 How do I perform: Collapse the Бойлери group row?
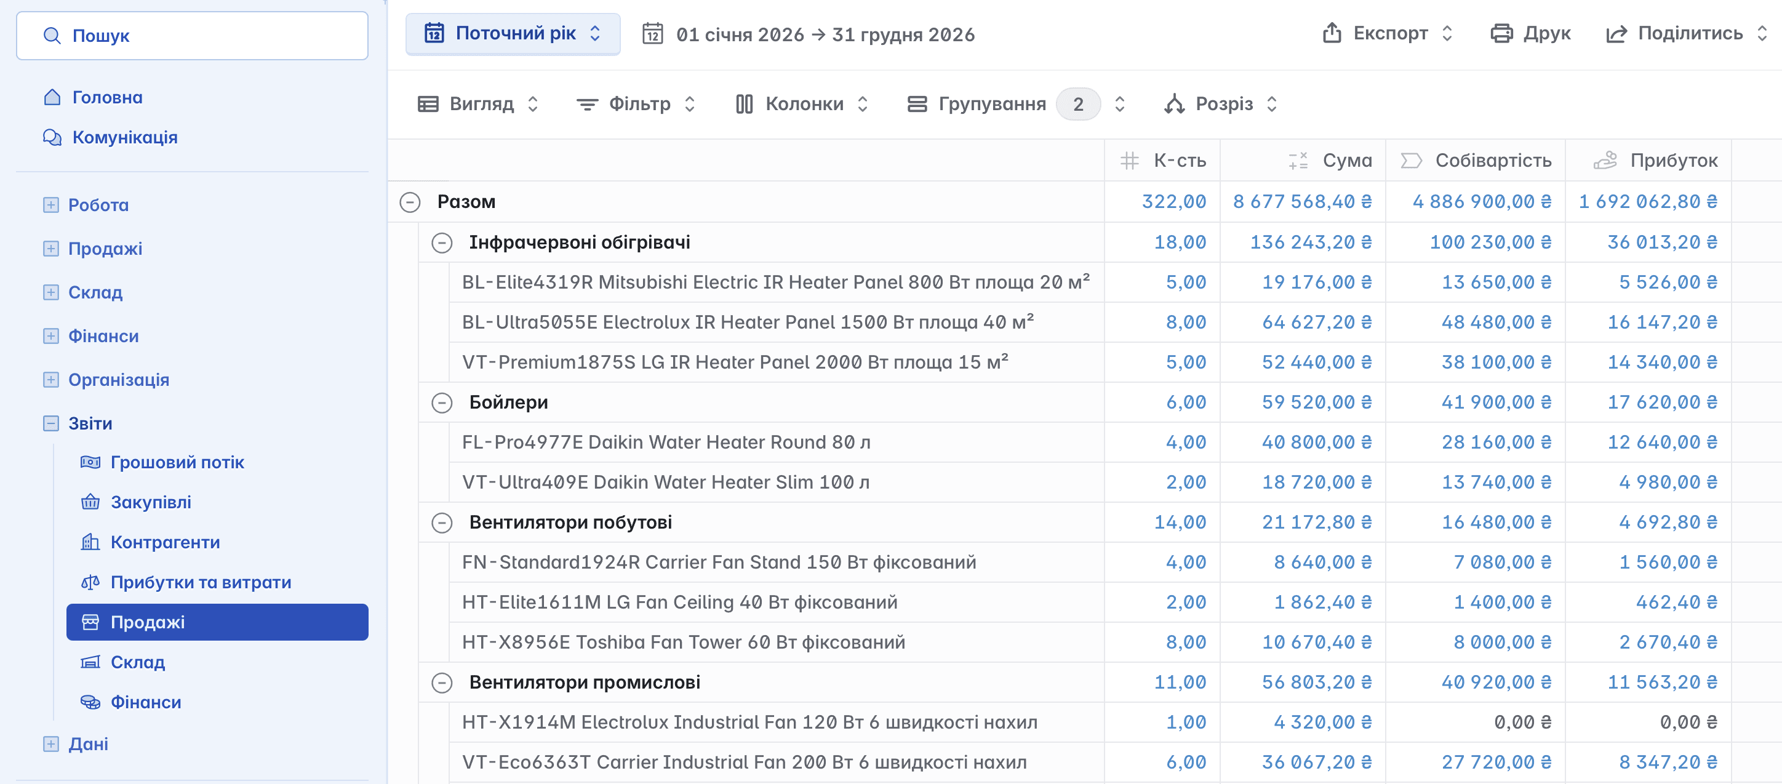(442, 402)
